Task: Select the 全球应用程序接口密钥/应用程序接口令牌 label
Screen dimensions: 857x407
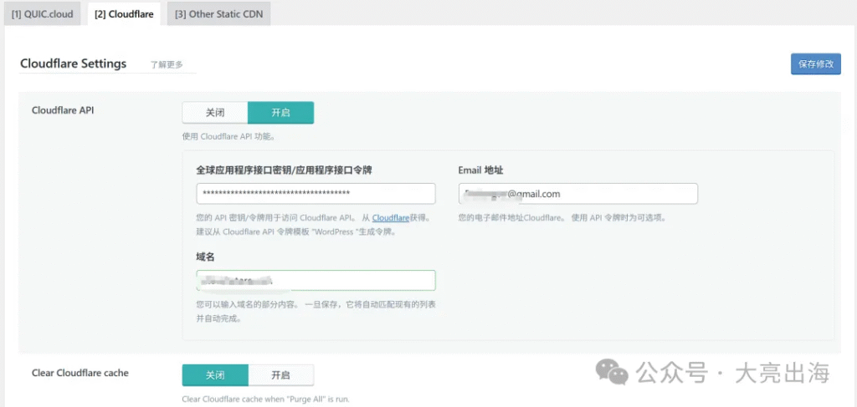Action: (285, 170)
